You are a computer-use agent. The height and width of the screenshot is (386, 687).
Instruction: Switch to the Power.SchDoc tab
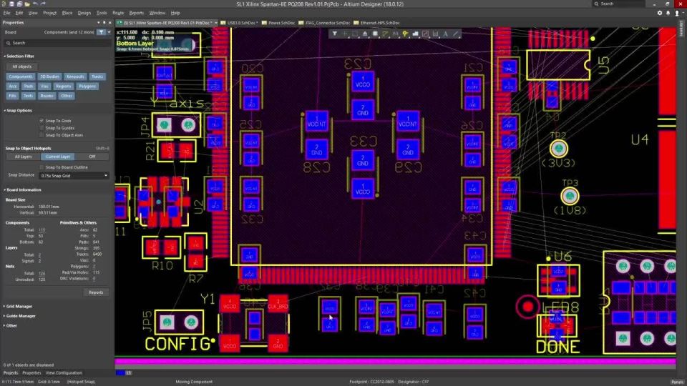click(x=278, y=23)
